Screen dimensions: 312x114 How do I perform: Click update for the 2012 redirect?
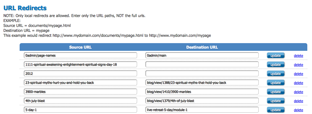[x=276, y=74]
